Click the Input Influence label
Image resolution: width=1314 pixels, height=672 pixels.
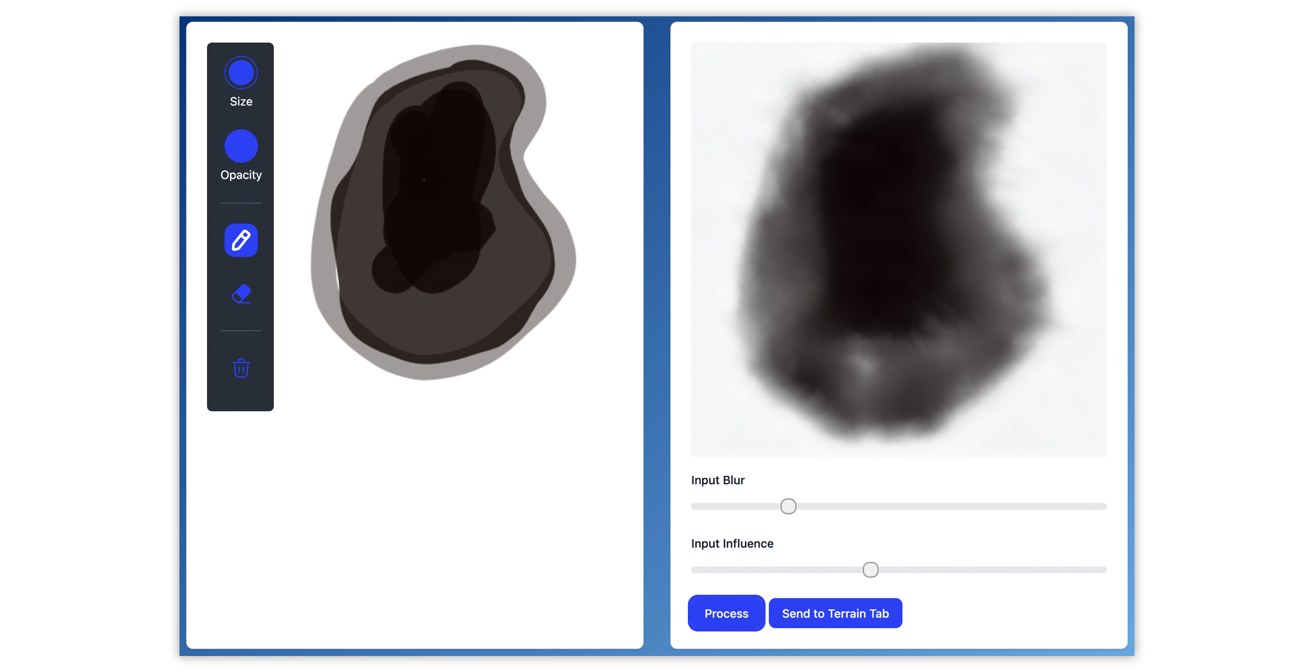coord(732,544)
